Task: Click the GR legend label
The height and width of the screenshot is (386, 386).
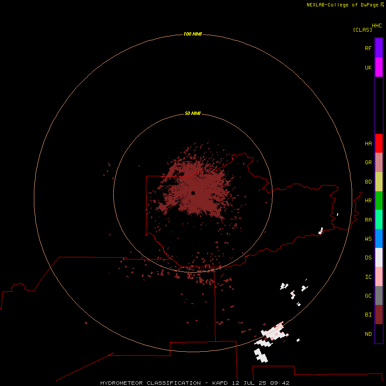Action: [x=368, y=163]
